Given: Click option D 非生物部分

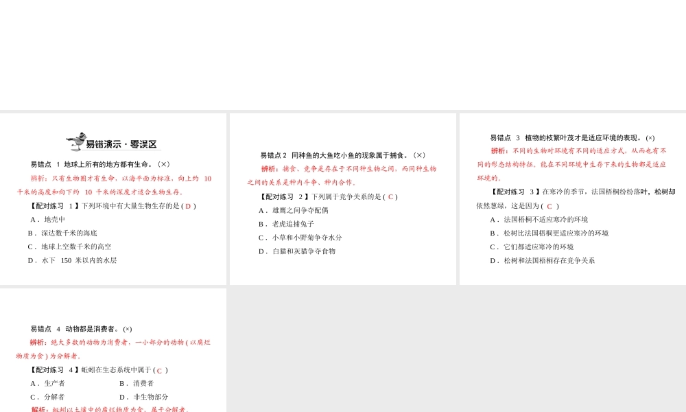Looking at the screenshot, I should pyautogui.click(x=143, y=397).
